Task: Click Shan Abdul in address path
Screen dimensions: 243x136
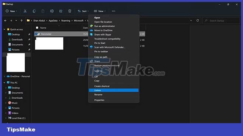Action: click(x=39, y=21)
